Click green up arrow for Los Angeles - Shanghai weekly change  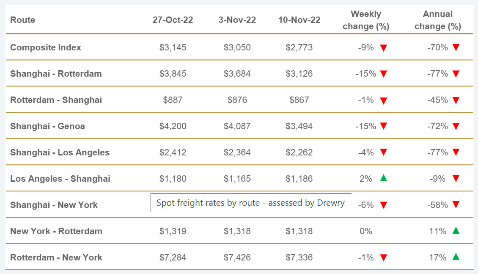pyautogui.click(x=383, y=178)
